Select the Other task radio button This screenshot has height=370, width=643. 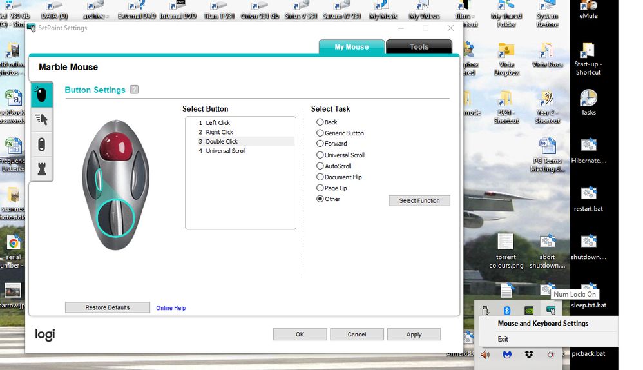coord(320,199)
